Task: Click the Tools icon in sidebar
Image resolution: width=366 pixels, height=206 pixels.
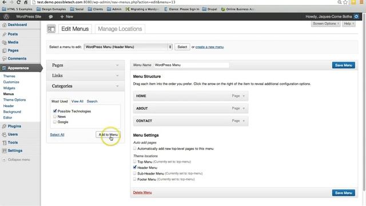Action: (4, 142)
